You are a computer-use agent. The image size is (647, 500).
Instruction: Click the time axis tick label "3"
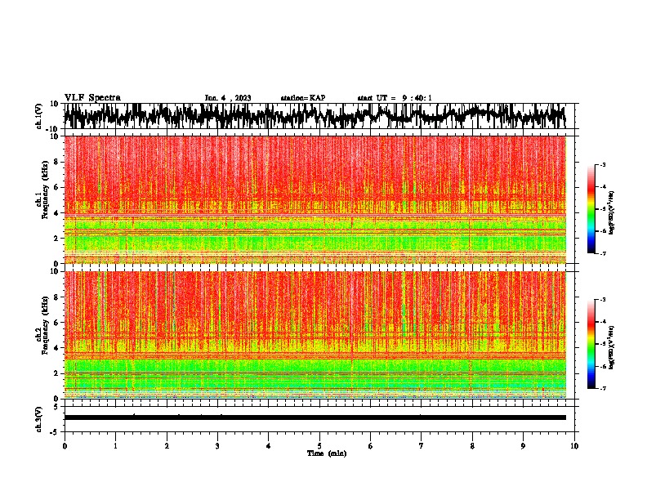(x=217, y=446)
